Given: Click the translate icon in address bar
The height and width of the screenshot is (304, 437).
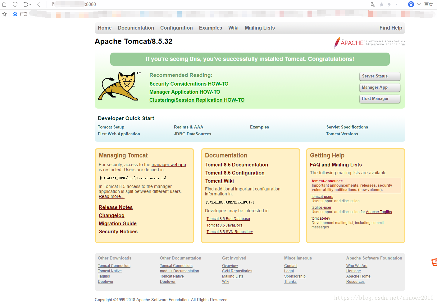Looking at the screenshot, I should coord(373,4).
